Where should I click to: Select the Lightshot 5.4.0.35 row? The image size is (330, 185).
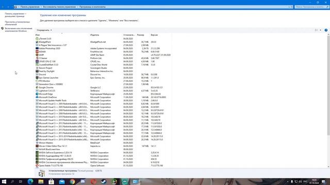pyautogui.click(x=103, y=90)
